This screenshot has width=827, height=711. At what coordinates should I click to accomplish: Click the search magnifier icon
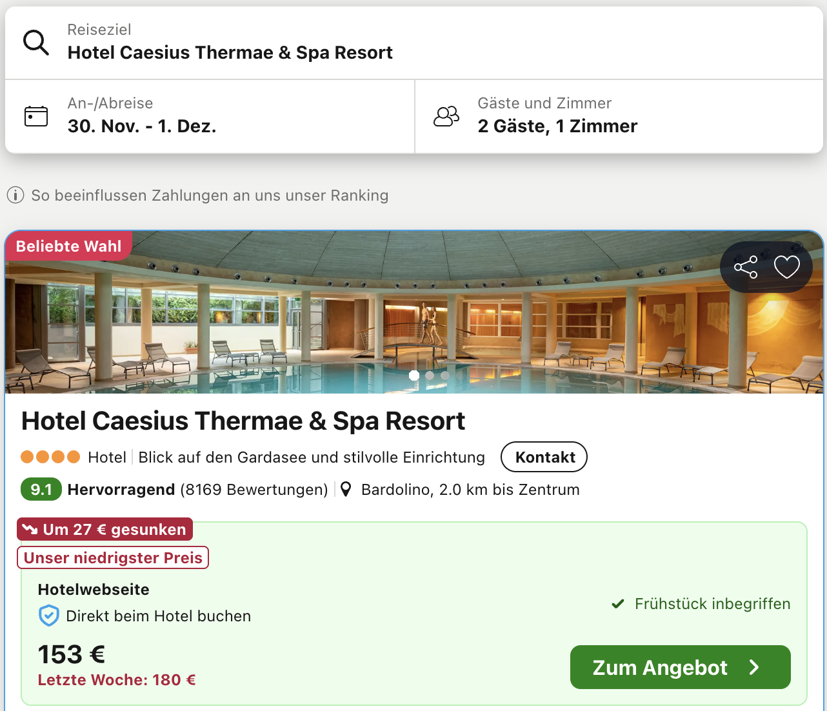click(x=36, y=43)
